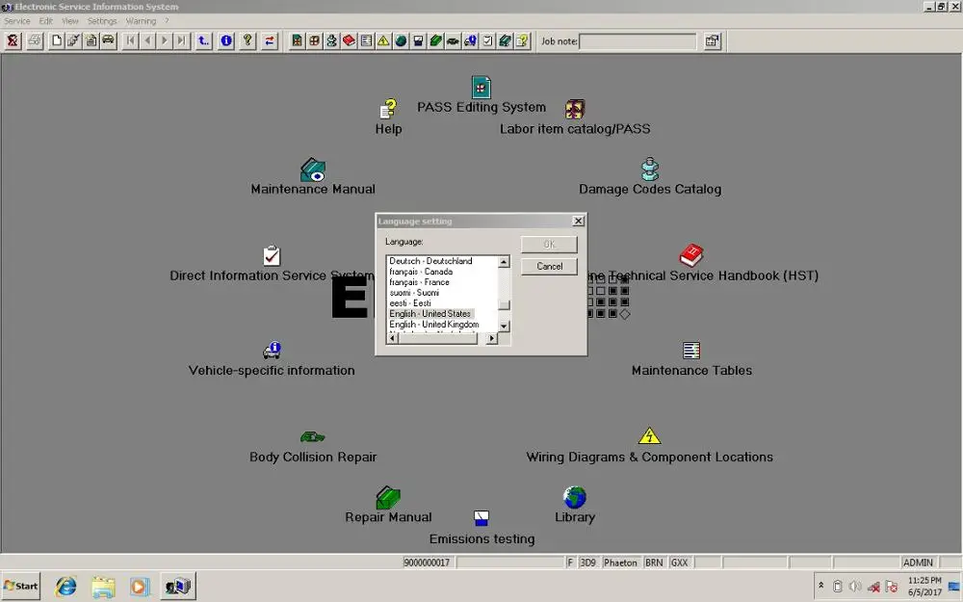Open Technical Service Handbook (HST)
Viewport: 963px width, 602px height.
point(690,265)
